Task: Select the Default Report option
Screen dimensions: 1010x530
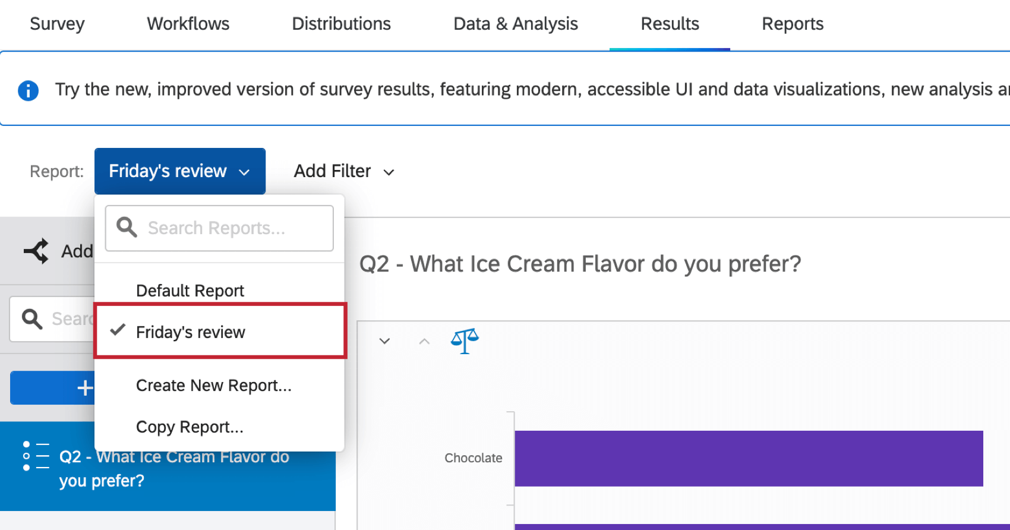Action: 190,291
